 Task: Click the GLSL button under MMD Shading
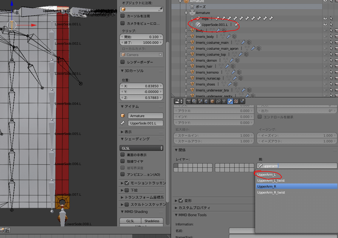pyautogui.click(x=130, y=221)
